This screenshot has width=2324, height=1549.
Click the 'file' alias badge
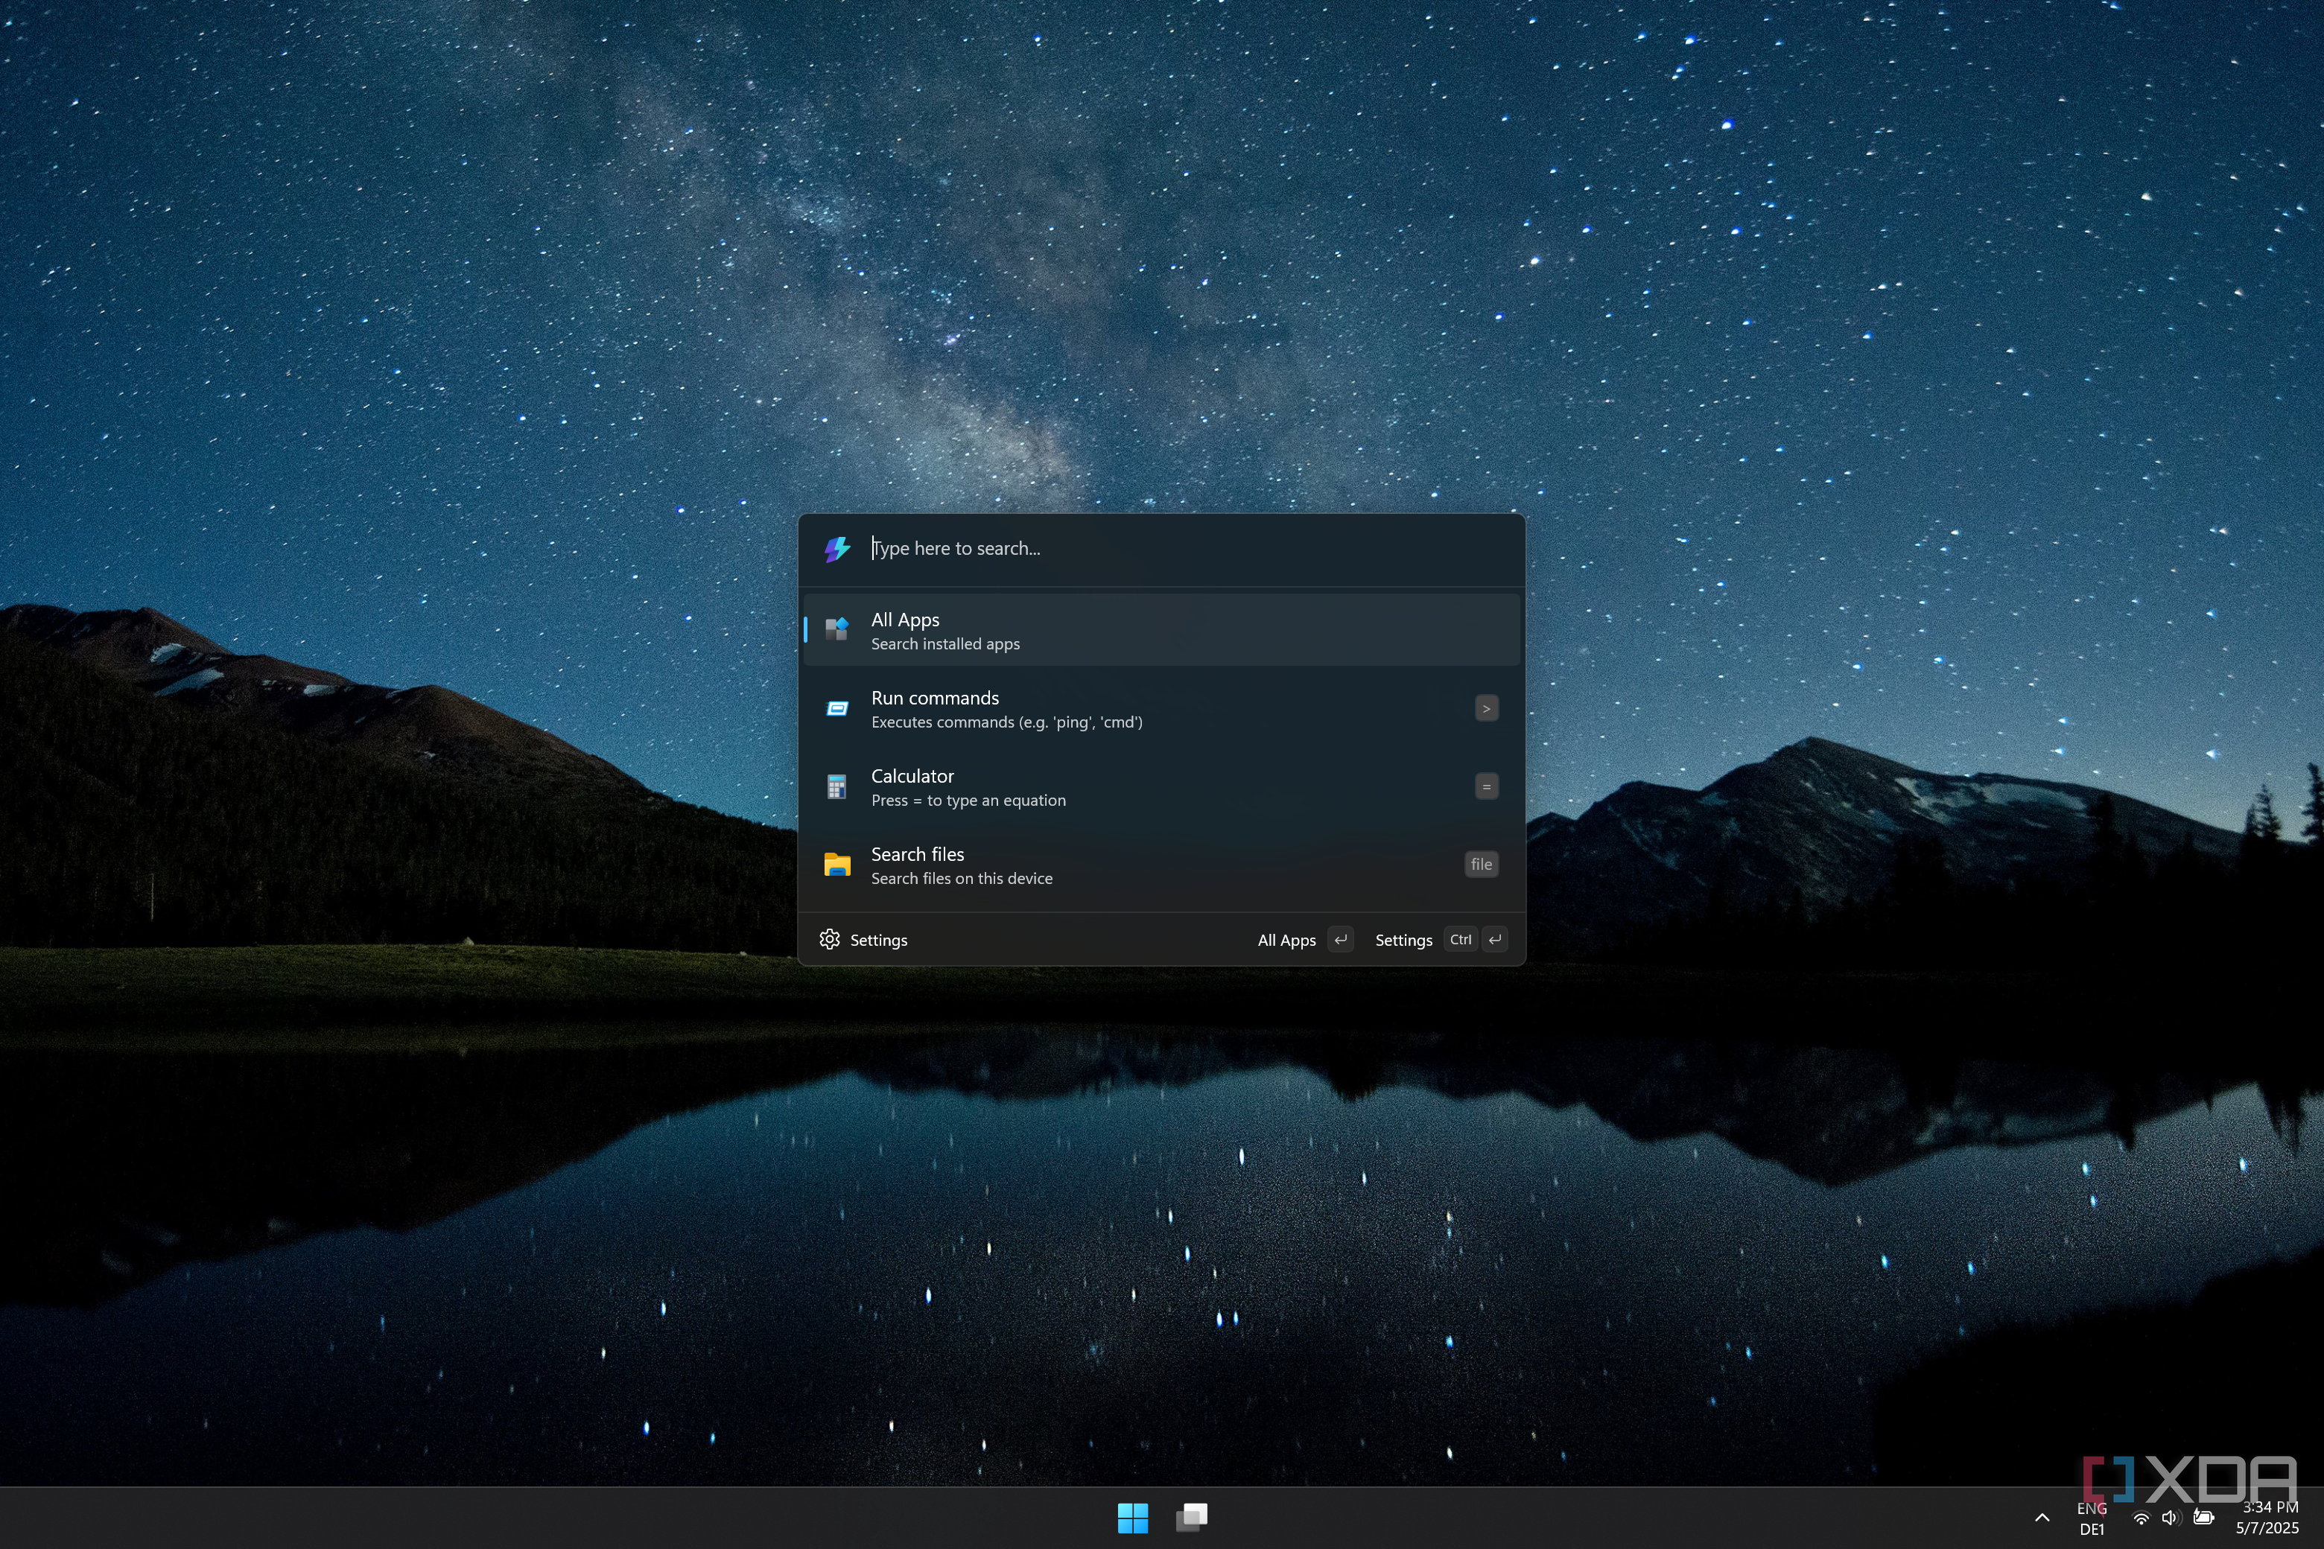pyautogui.click(x=1481, y=865)
